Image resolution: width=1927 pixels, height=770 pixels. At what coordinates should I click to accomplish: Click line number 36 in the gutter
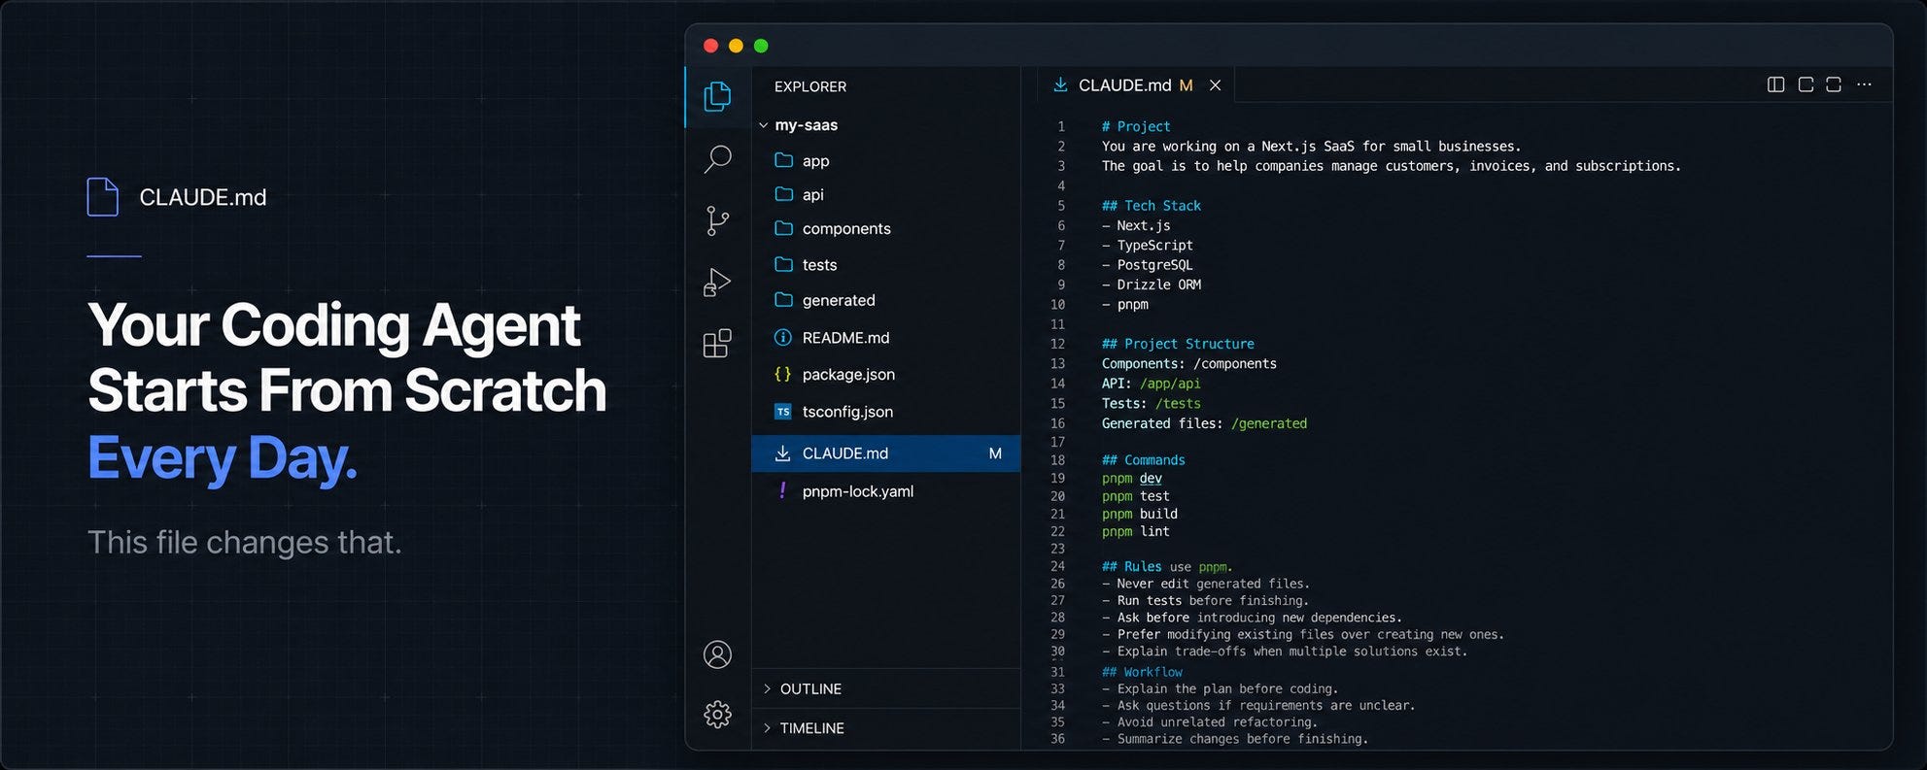pos(1057,739)
